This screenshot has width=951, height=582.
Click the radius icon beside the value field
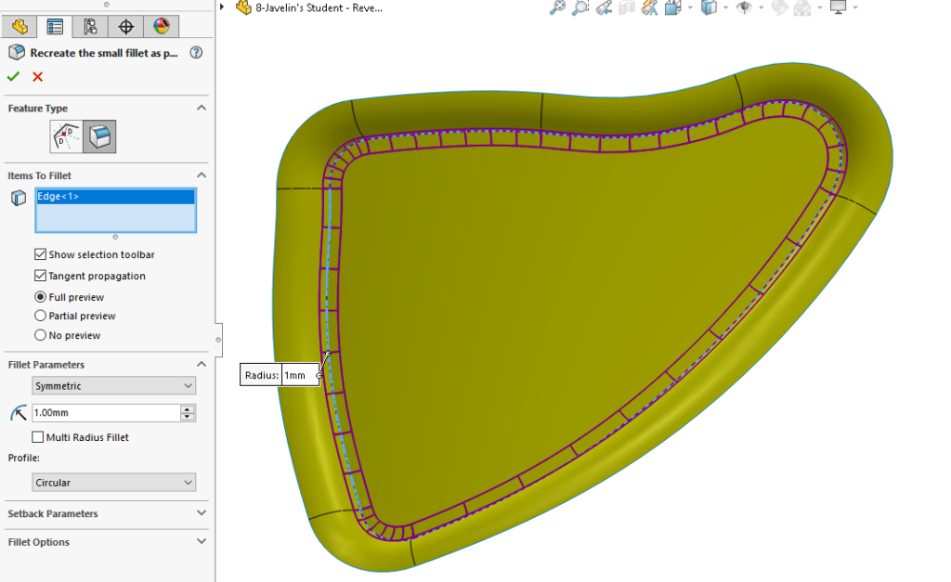(19, 413)
